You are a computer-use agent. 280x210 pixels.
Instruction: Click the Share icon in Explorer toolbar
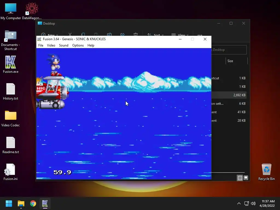point(122,34)
